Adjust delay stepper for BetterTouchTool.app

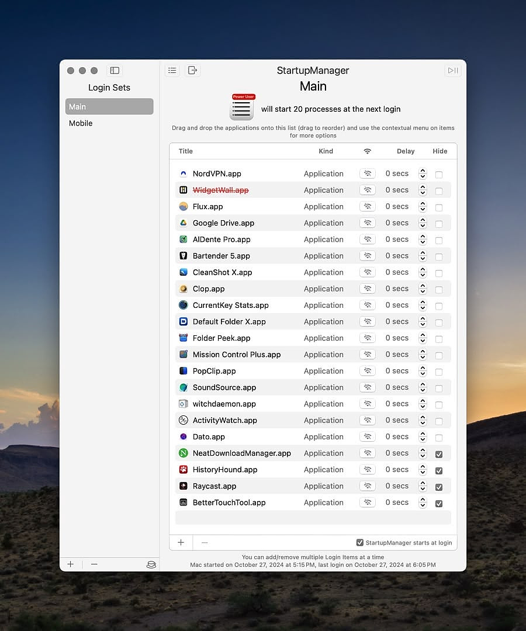[x=423, y=502]
